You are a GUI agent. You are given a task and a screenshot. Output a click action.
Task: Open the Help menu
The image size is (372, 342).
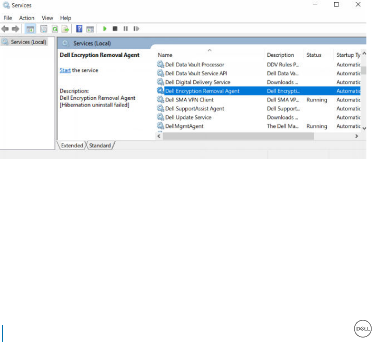click(66, 18)
